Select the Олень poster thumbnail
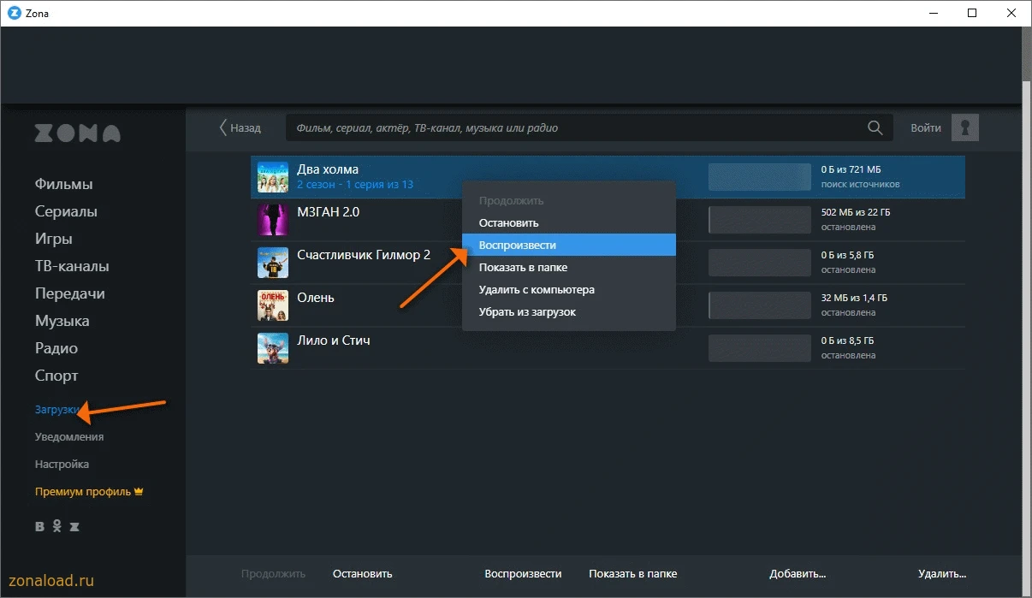Viewport: 1032px width, 598px height. (273, 305)
